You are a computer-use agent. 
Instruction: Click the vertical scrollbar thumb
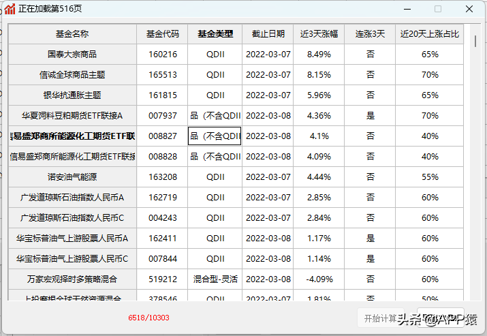click(x=475, y=41)
